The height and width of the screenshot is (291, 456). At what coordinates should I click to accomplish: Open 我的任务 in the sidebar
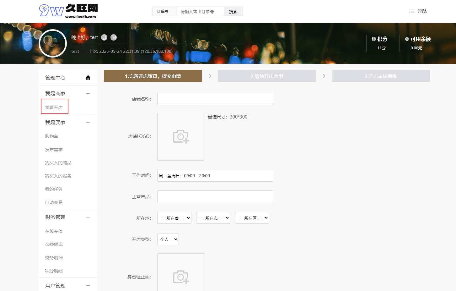click(x=54, y=189)
